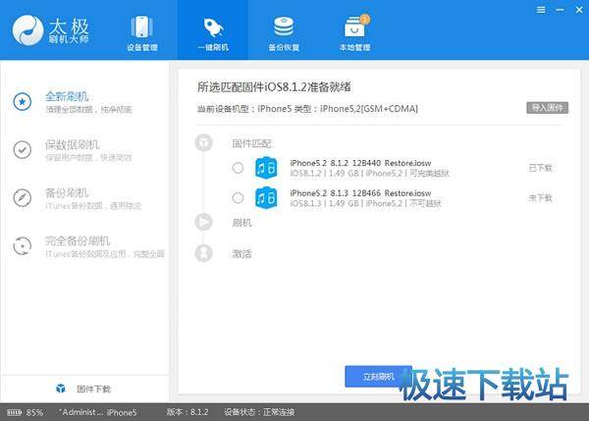Click the 完全备份刷机 title text

pos(78,240)
